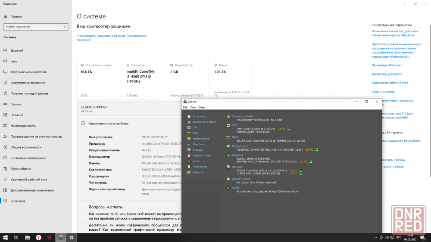Select Optical Drives in Speccy sidebar

pos(201,155)
